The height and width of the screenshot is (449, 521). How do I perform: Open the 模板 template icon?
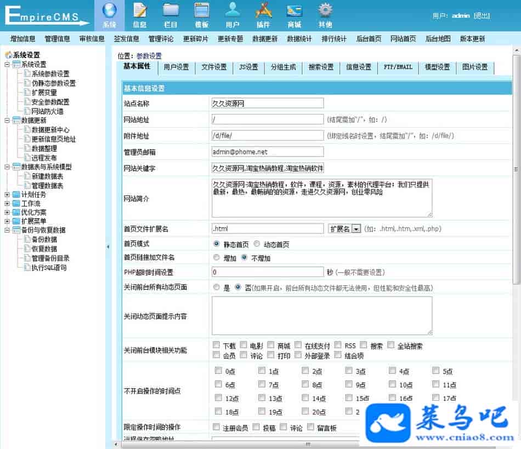(x=202, y=11)
